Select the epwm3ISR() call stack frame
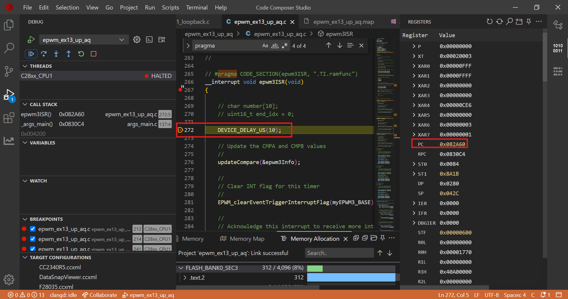This screenshot has height=299, width=568. pos(97,114)
